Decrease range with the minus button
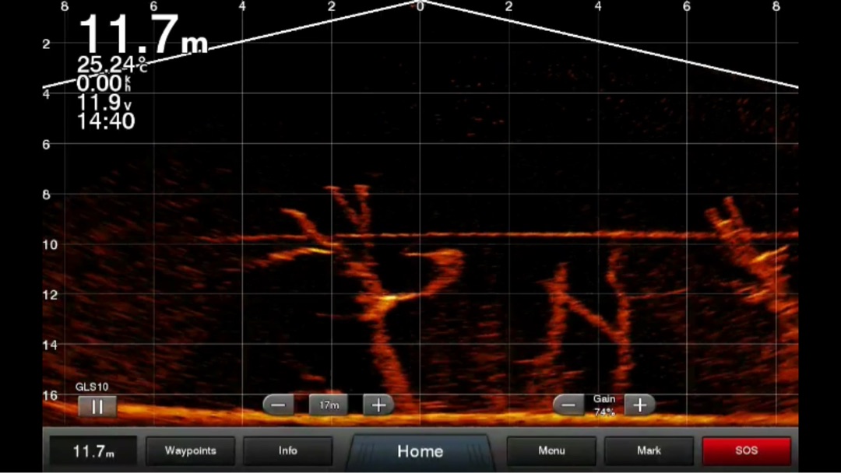The width and height of the screenshot is (841, 473). click(278, 405)
